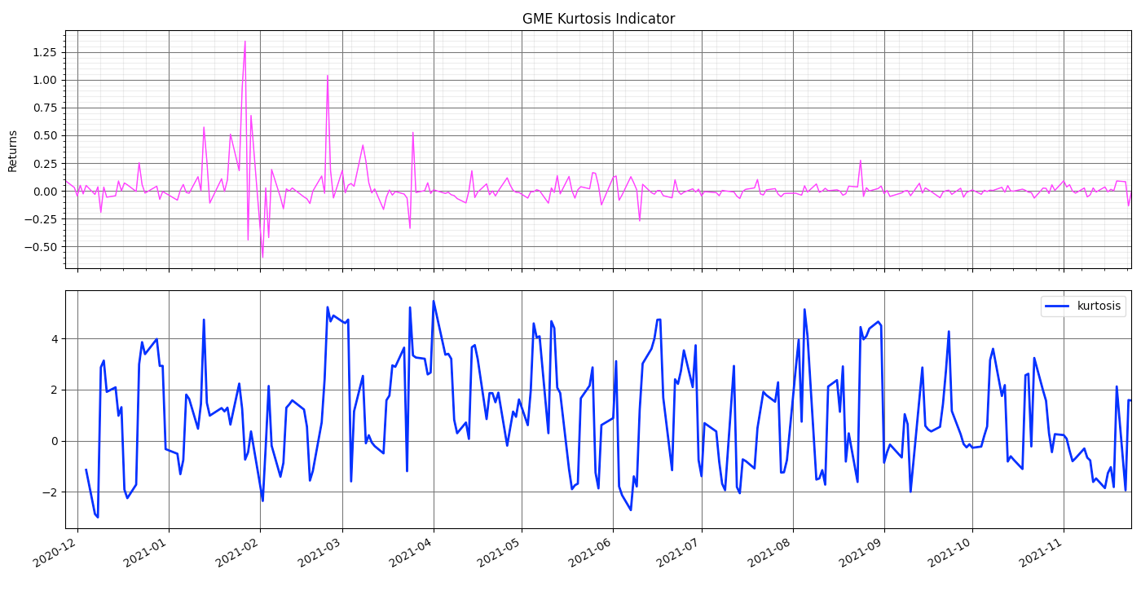Image resolution: width=1141 pixels, height=591 pixels.
Task: Click the 4 tick on kurtosis axis
Action: tap(53, 338)
